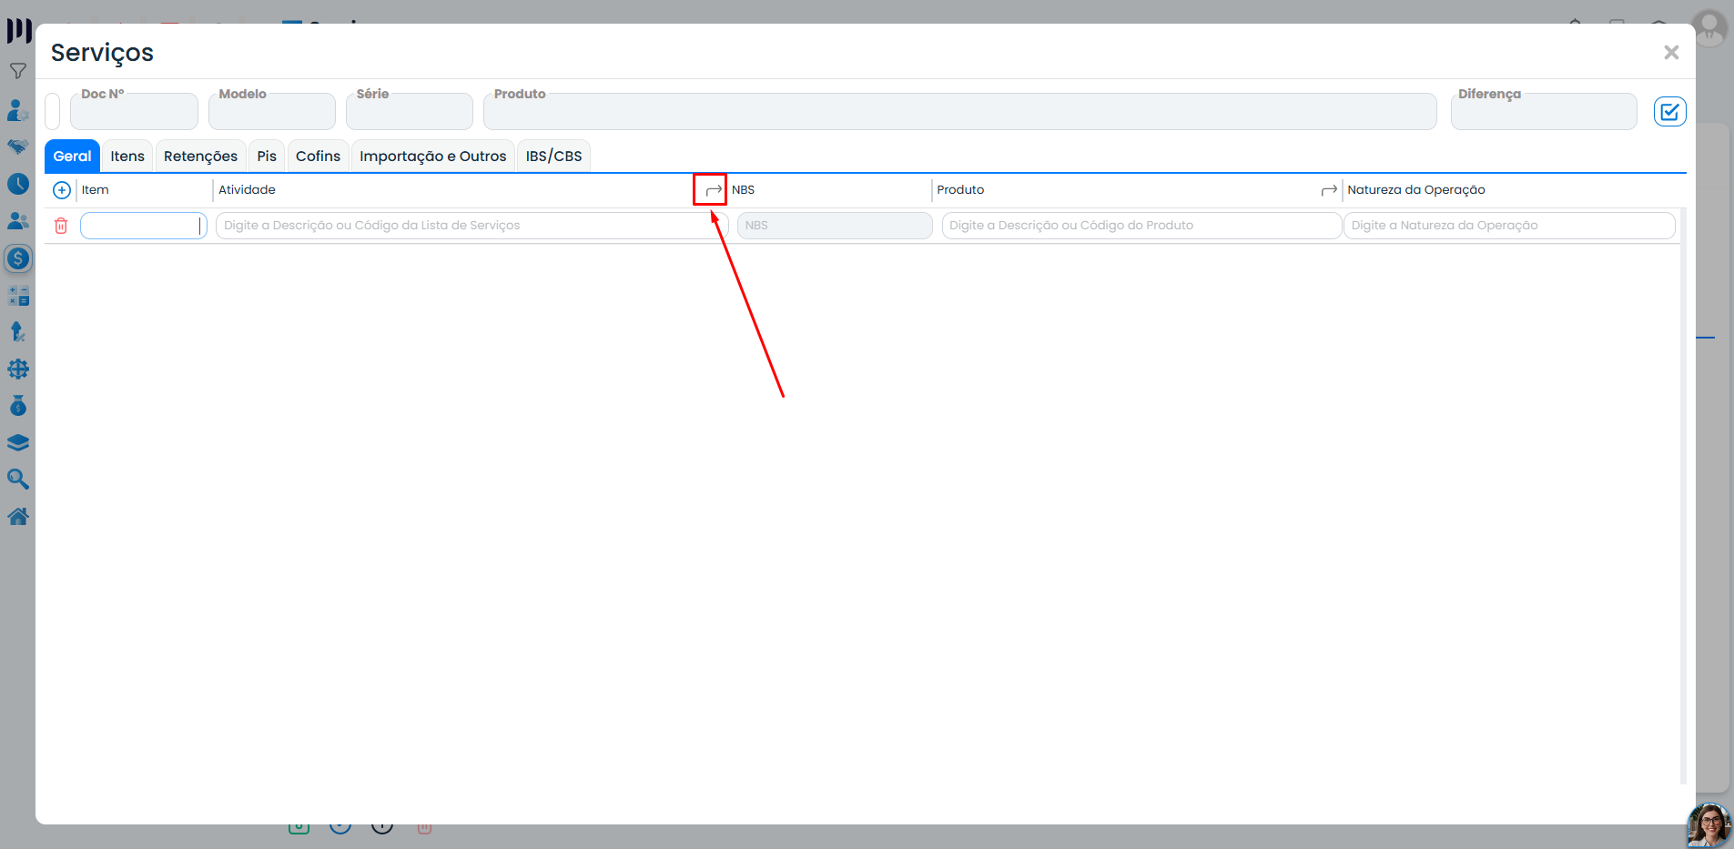The width and height of the screenshot is (1734, 849).
Task: Open the support assistant avatar
Action: pyautogui.click(x=1709, y=824)
